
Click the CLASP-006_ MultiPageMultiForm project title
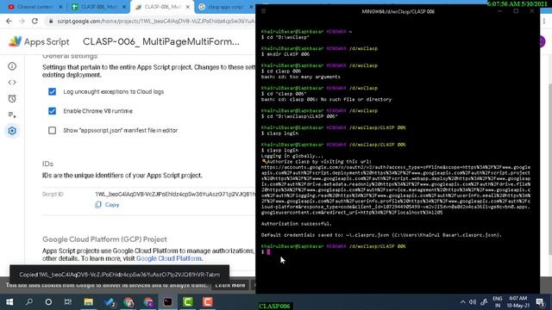click(161, 41)
